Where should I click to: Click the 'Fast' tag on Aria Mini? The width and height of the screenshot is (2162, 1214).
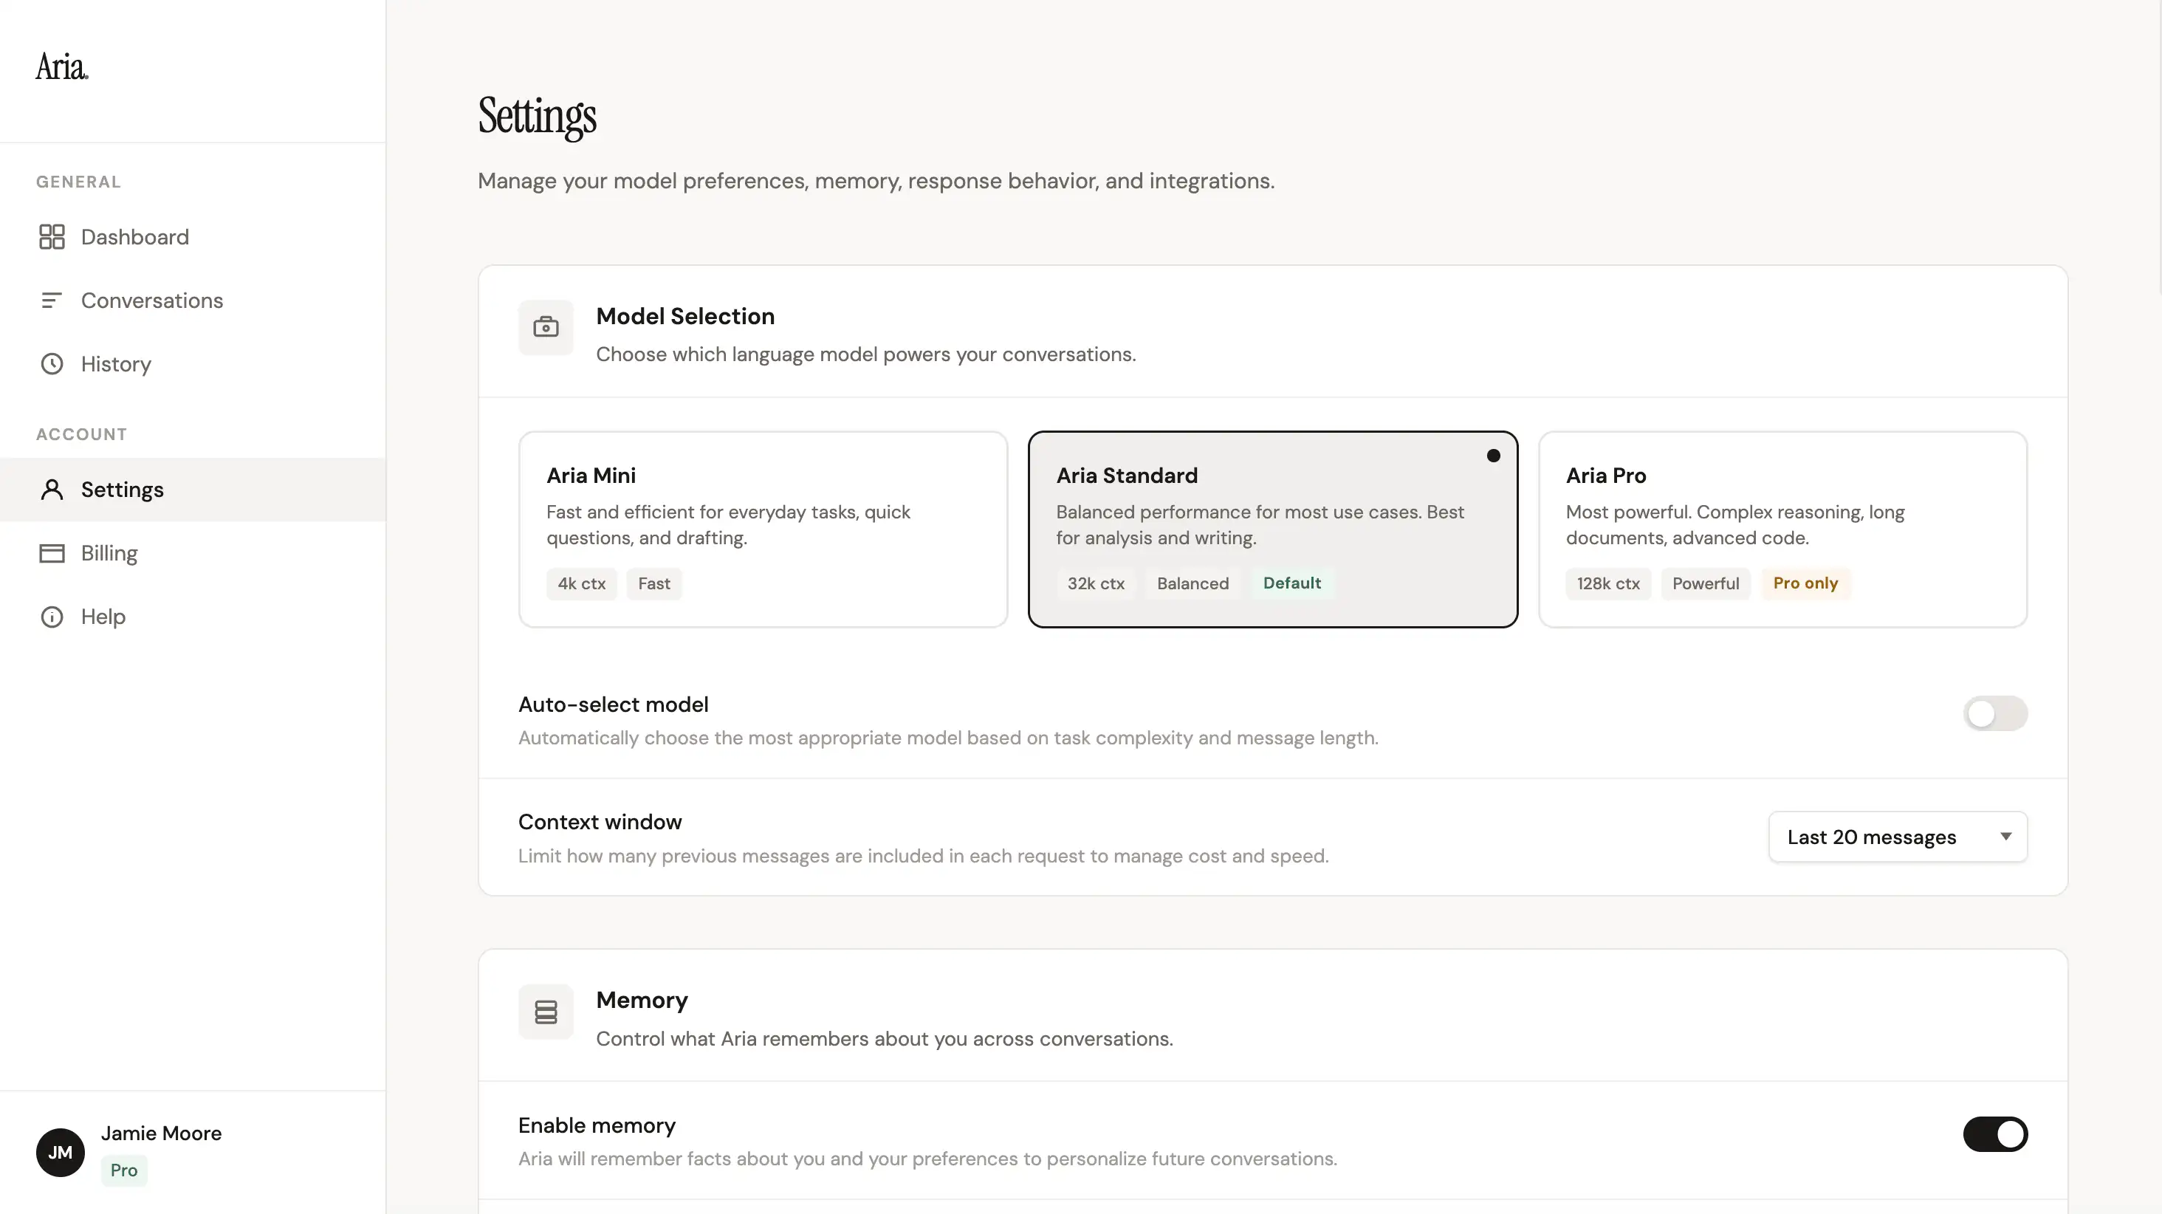click(x=653, y=583)
